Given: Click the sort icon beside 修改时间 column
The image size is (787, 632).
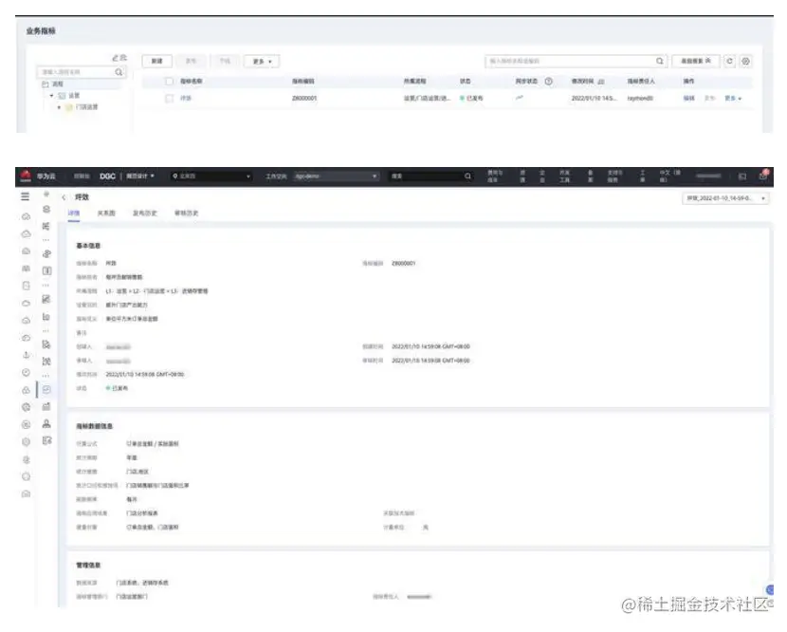Looking at the screenshot, I should (x=601, y=82).
